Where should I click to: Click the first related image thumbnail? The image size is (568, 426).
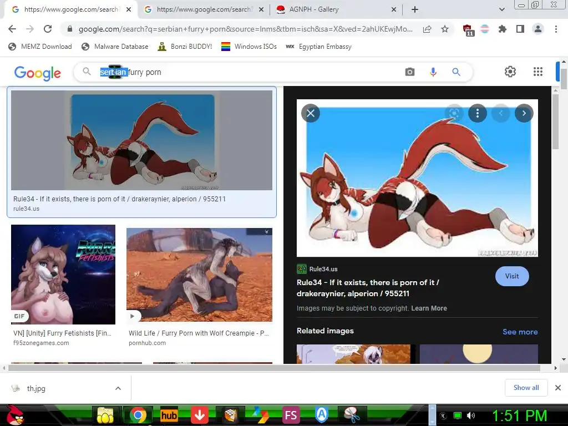pos(353,354)
